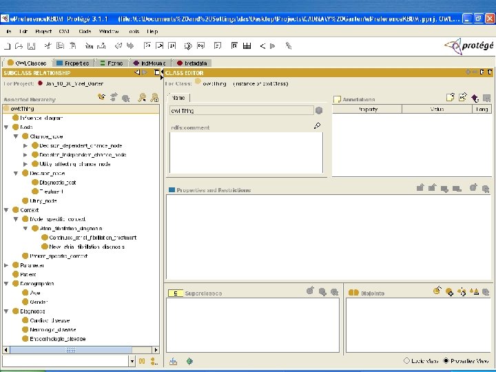The width and height of the screenshot is (496, 372).
Task: Click the hierarchy horizontal scrollbar thumb
Action: pos(71,350)
